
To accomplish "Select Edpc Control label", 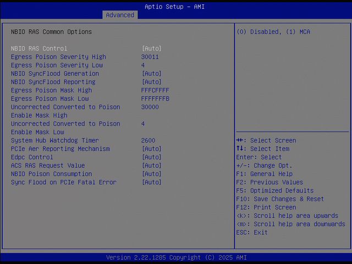I will tap(32, 157).
